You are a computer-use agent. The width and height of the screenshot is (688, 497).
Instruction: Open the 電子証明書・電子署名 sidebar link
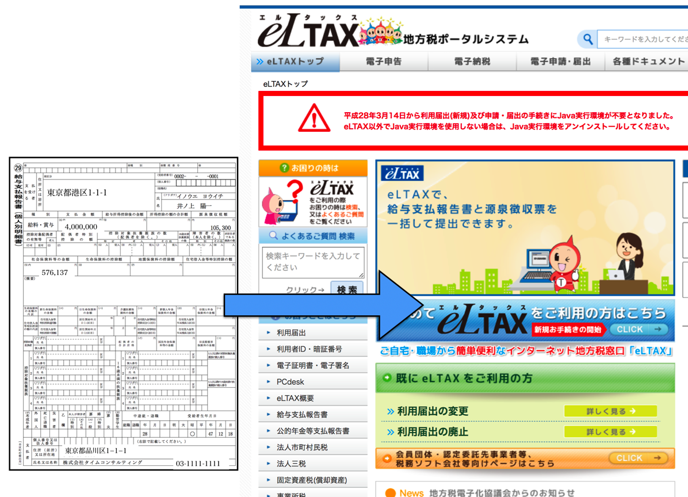click(x=313, y=365)
